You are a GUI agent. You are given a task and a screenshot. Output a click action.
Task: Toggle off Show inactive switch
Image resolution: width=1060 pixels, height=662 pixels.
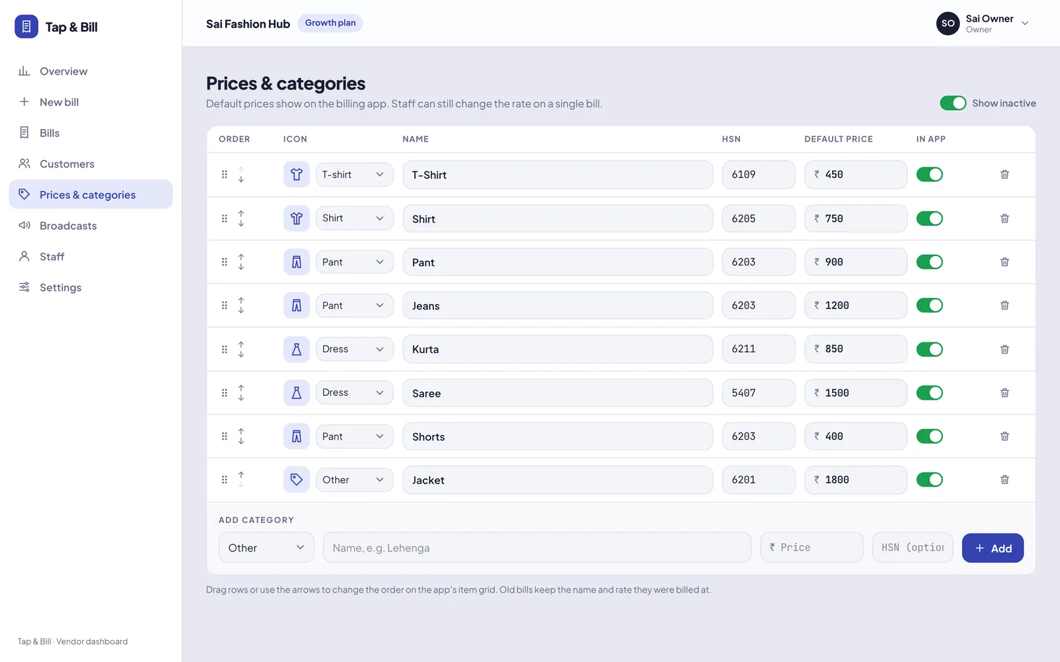pyautogui.click(x=953, y=103)
